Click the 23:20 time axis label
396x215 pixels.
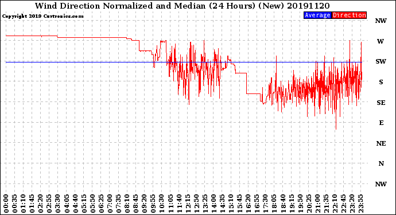coord(352,204)
